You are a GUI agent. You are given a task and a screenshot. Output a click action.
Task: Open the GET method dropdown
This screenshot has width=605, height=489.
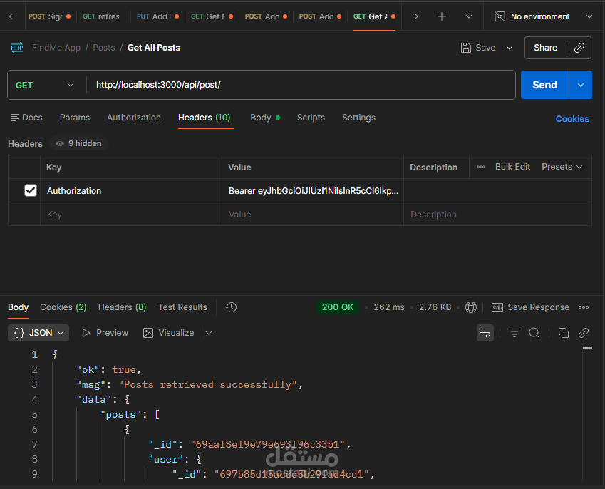coord(45,85)
